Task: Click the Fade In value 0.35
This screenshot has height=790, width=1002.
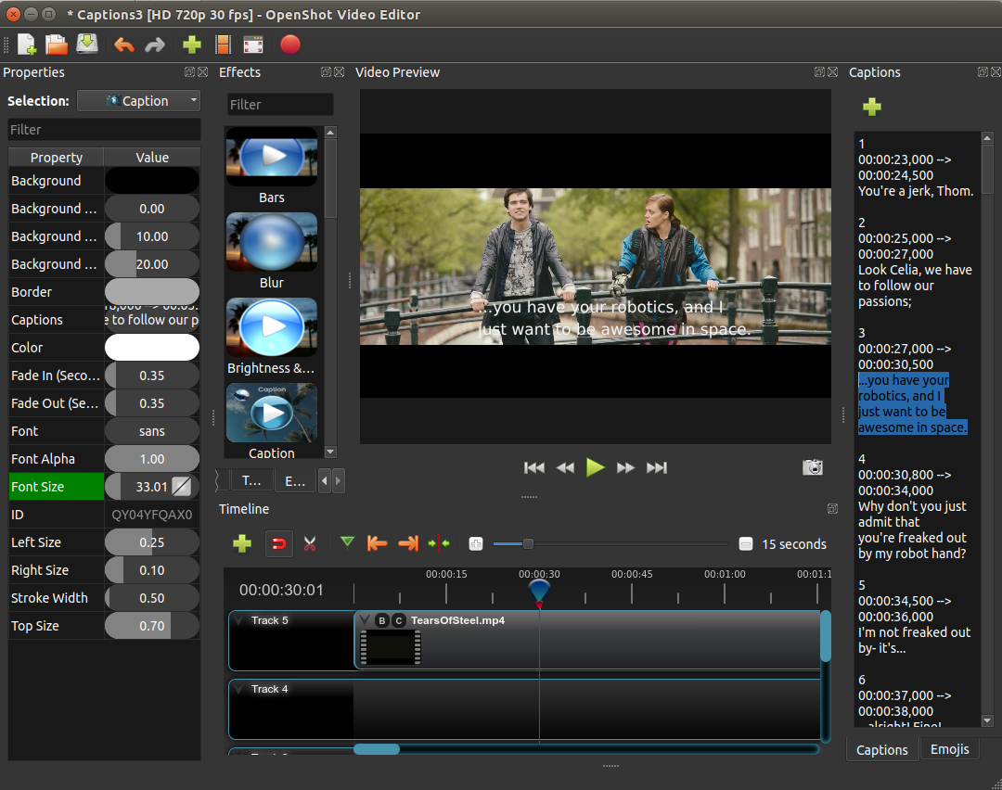Action: coord(152,376)
